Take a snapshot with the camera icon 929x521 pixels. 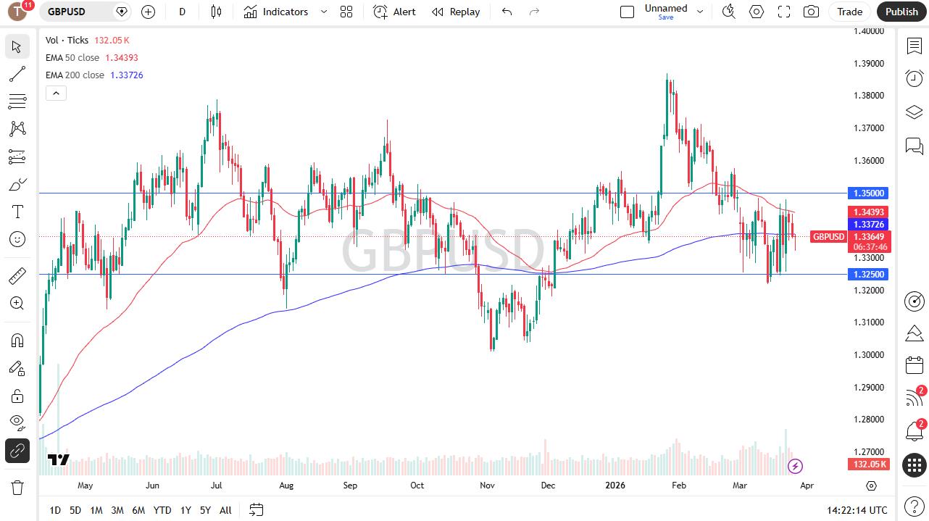(x=811, y=12)
